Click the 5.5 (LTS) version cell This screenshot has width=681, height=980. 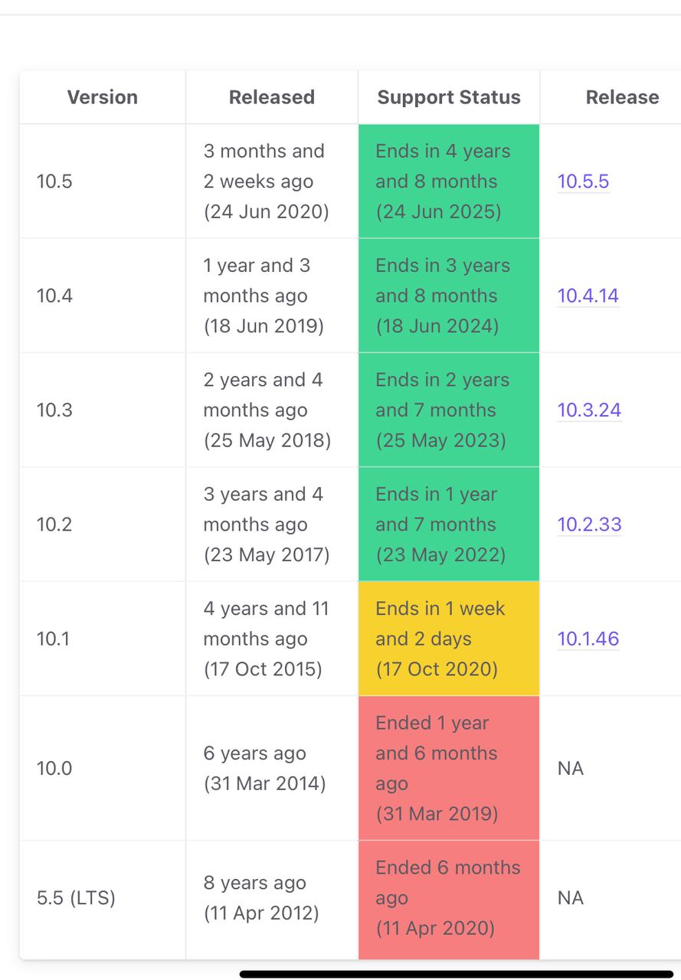click(x=76, y=897)
